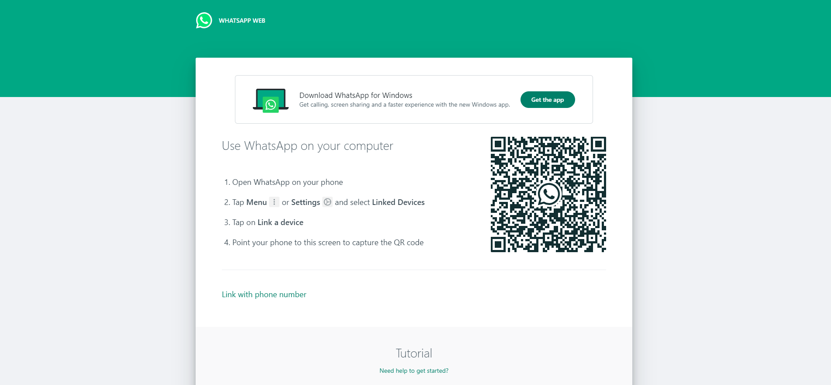
Task: Click step 3 Link a device text
Action: click(x=280, y=222)
